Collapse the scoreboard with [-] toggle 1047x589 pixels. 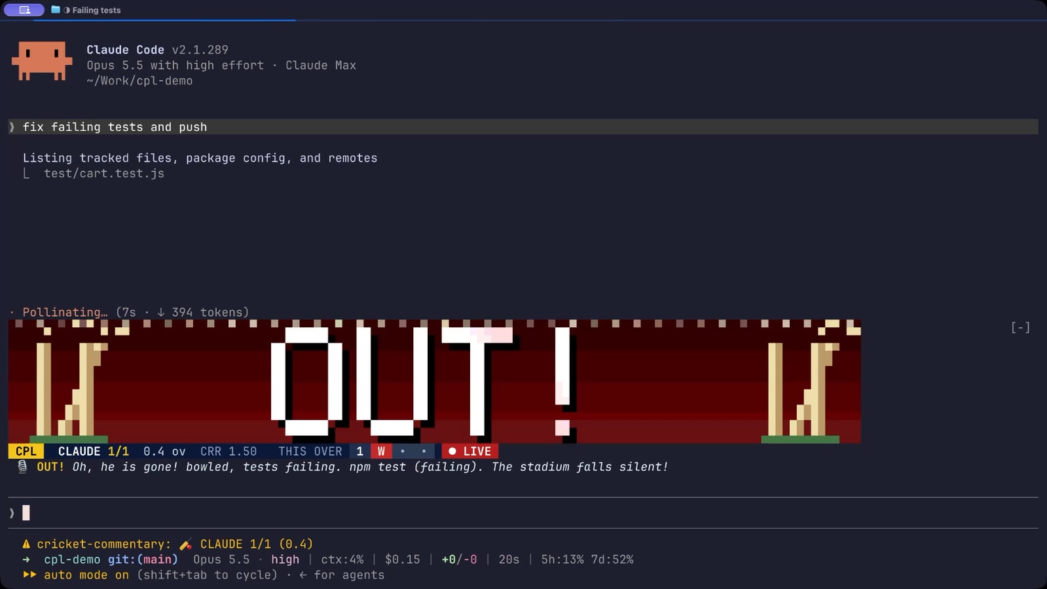pos(1020,327)
